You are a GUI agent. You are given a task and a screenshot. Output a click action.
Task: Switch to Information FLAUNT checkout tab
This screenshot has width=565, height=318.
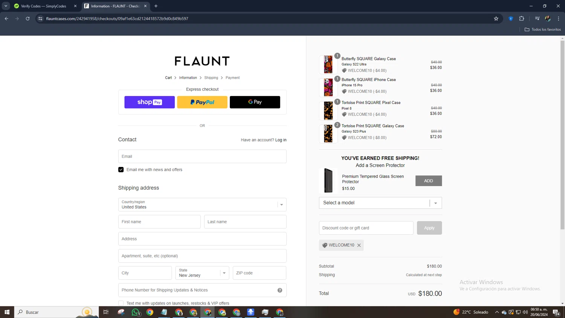pyautogui.click(x=115, y=6)
